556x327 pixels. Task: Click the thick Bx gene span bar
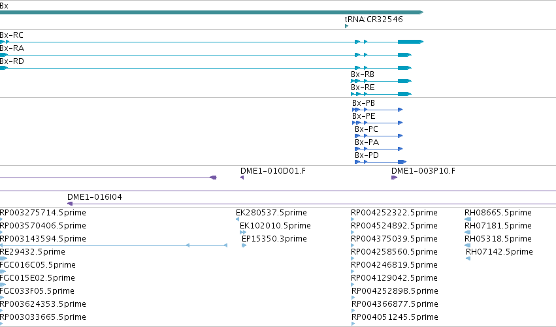point(212,12)
